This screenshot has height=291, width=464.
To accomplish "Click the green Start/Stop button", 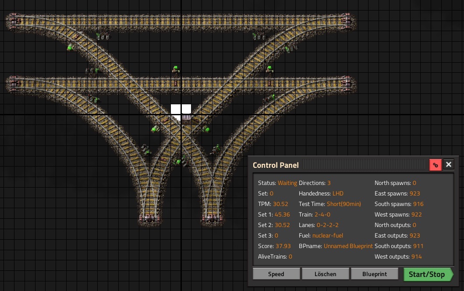I will [x=428, y=274].
